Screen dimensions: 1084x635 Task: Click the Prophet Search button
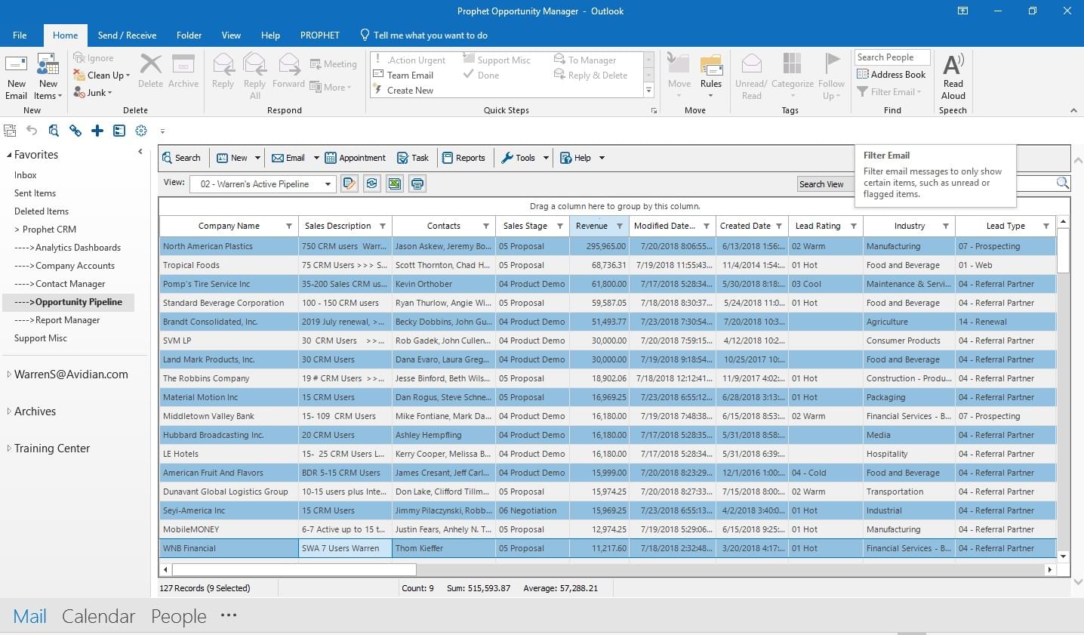pyautogui.click(x=181, y=158)
